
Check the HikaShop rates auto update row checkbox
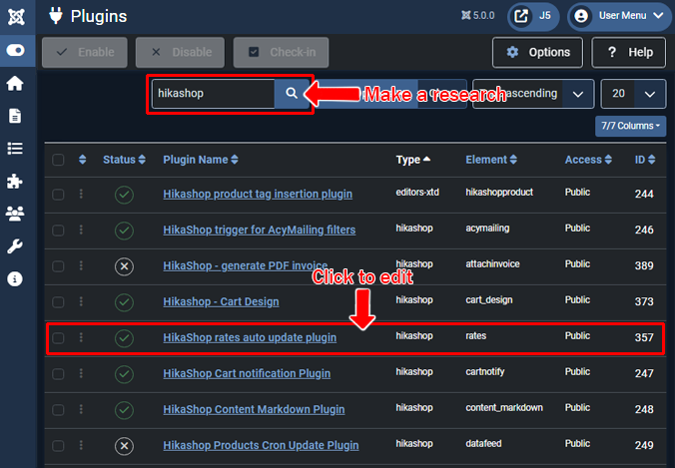(58, 338)
